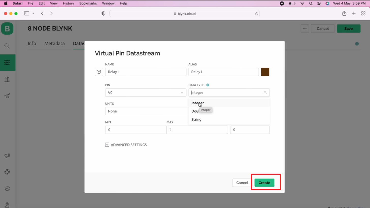Expand Advanced Settings section
This screenshot has width=370, height=208.
click(126, 145)
